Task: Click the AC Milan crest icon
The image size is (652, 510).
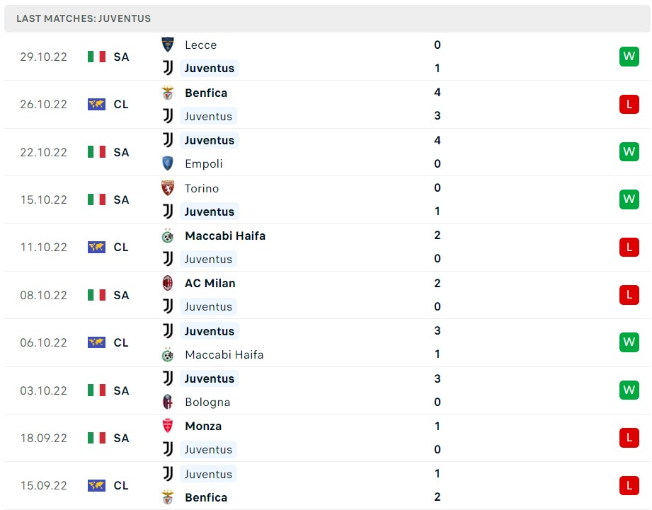Action: tap(169, 283)
